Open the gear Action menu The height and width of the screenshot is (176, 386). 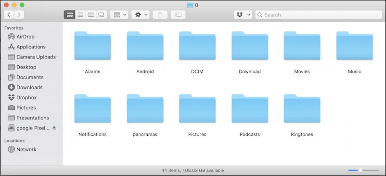pos(141,15)
